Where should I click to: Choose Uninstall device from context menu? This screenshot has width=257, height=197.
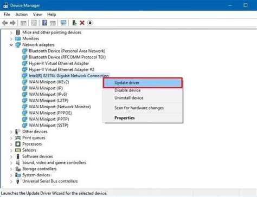pos(143,98)
